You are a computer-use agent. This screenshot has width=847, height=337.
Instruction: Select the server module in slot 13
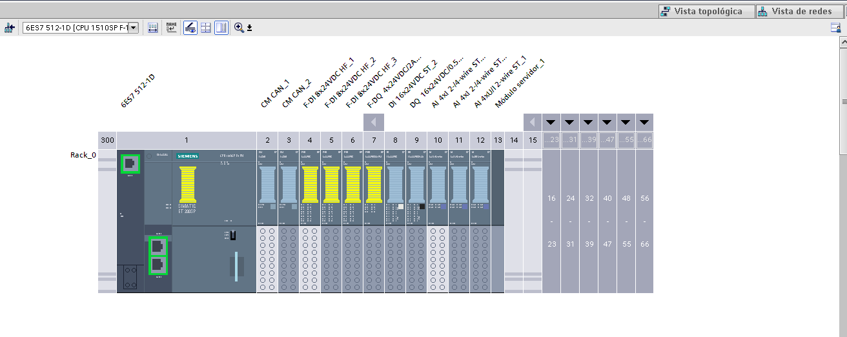498,221
